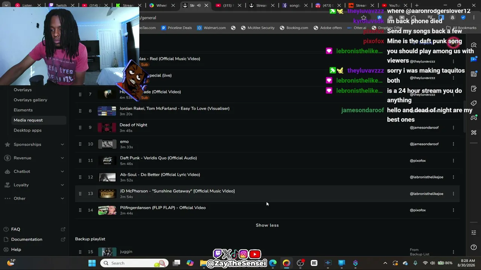Launch Microsoft Edge from the taskbar

(x=273, y=263)
